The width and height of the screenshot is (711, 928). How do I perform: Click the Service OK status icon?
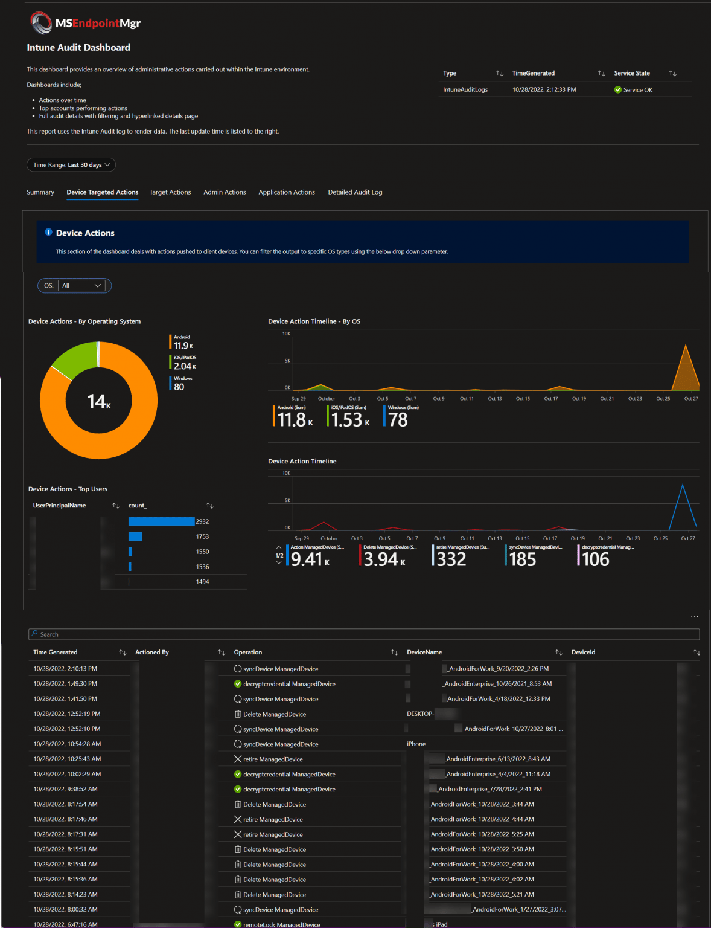pos(618,89)
